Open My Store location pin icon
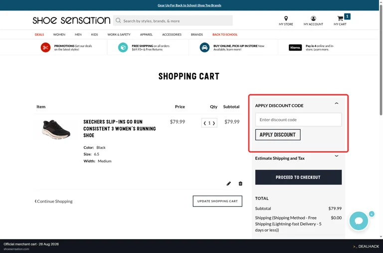Viewport: 383px width, 253px height. click(x=286, y=18)
